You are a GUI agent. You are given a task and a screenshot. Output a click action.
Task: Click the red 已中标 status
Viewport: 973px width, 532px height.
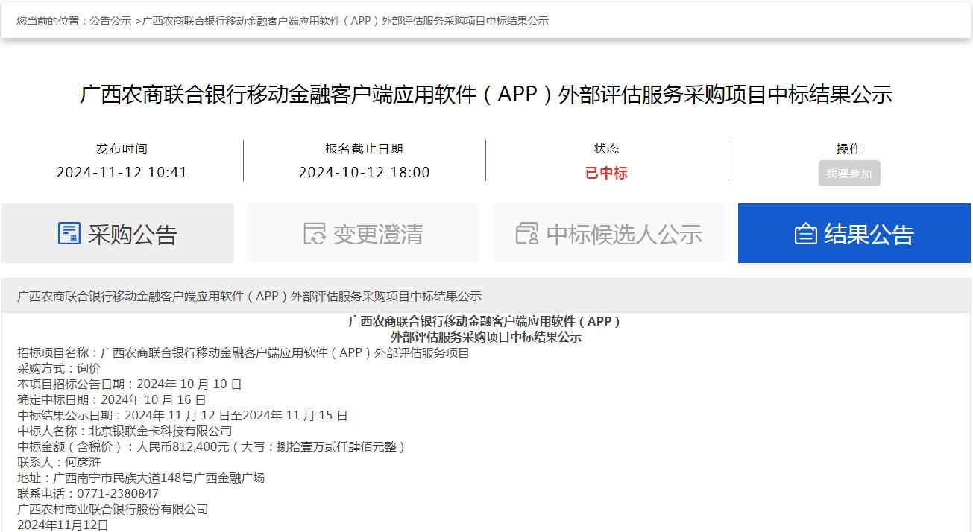(606, 173)
